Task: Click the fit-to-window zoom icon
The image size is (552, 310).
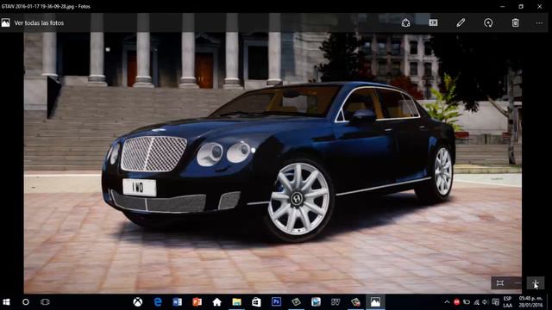Action: (500, 283)
